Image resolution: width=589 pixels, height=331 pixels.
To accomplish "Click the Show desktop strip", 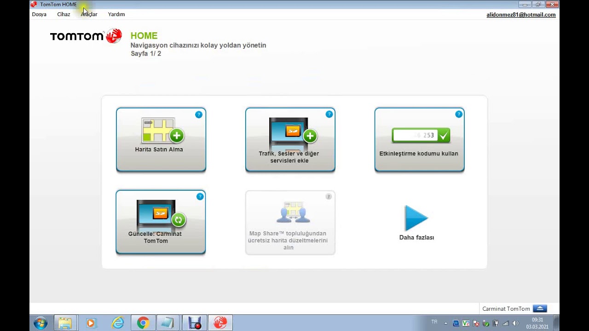I will [x=556, y=323].
